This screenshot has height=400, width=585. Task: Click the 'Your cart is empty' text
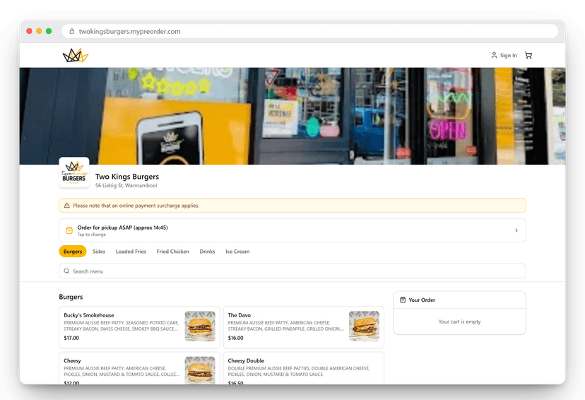pyautogui.click(x=460, y=322)
